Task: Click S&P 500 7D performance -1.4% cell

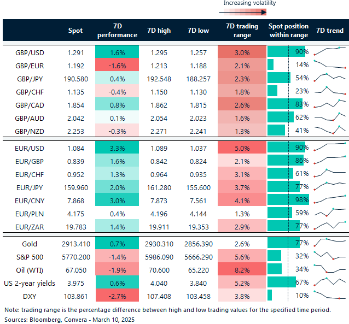Action: (117, 256)
